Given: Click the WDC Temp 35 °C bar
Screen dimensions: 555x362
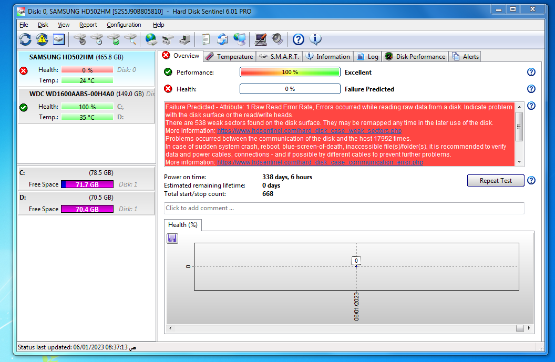Looking at the screenshot, I should 87,117.
